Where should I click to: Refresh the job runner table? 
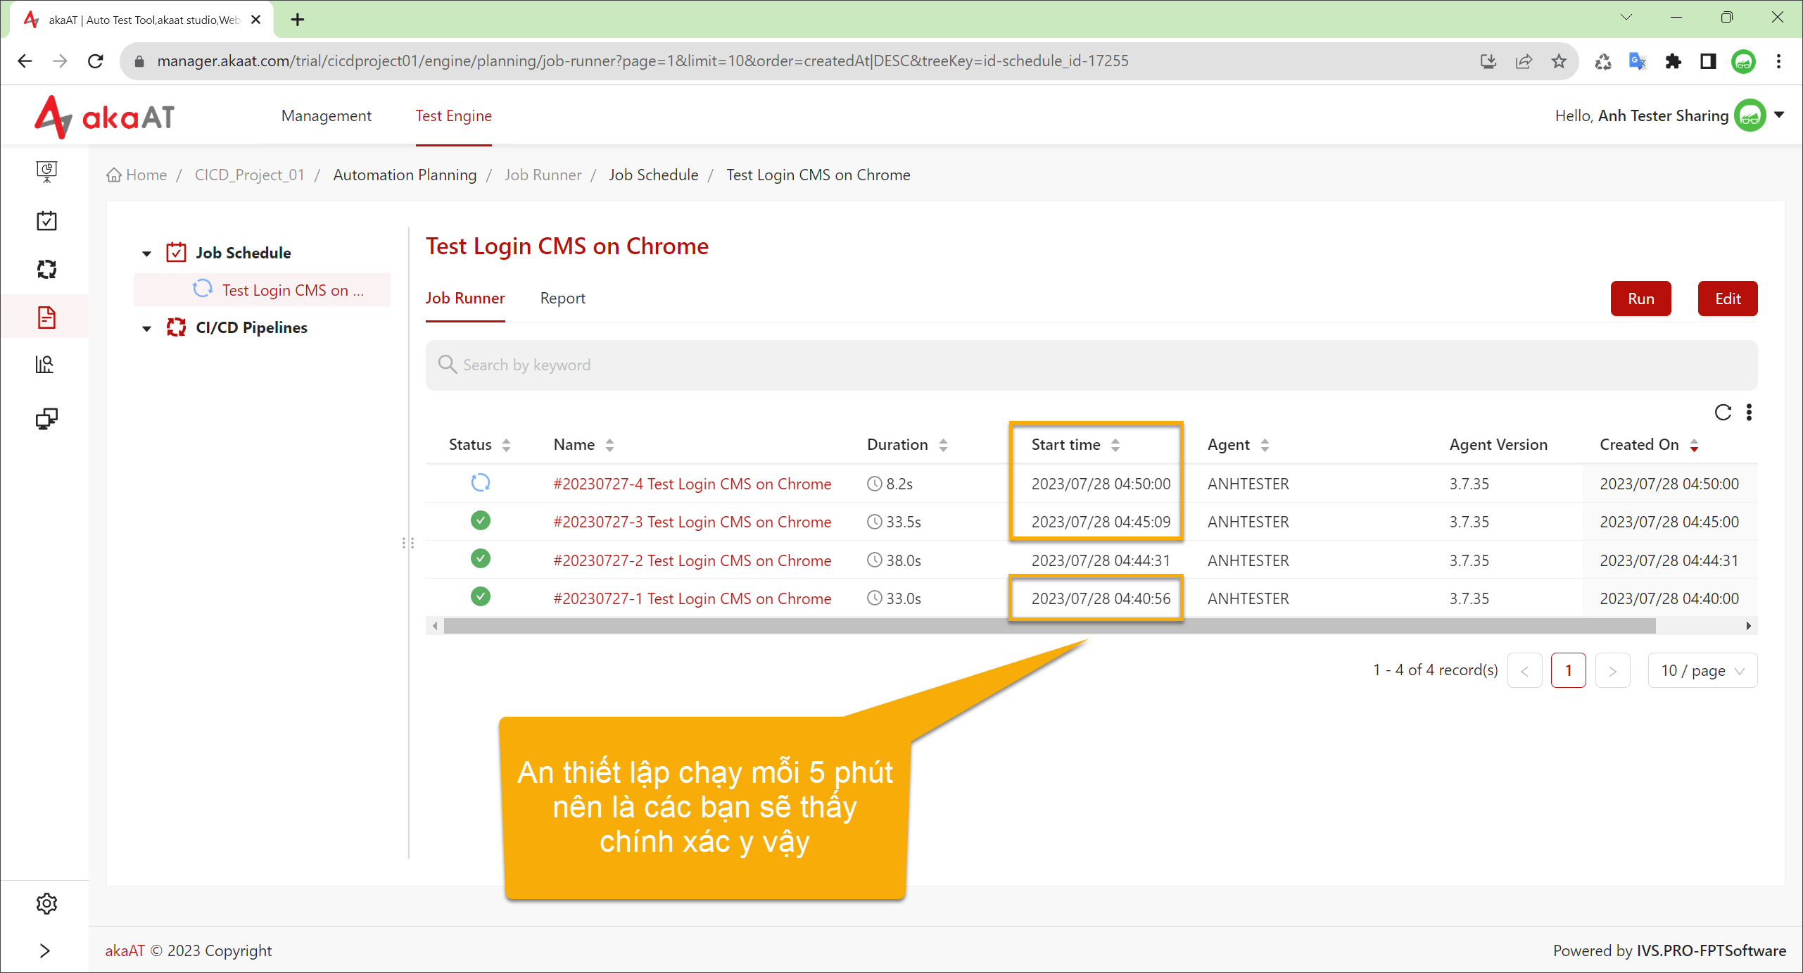point(1723,412)
